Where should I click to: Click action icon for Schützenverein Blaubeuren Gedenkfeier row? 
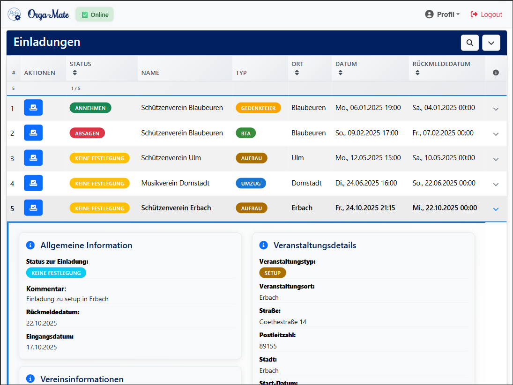tap(33, 108)
